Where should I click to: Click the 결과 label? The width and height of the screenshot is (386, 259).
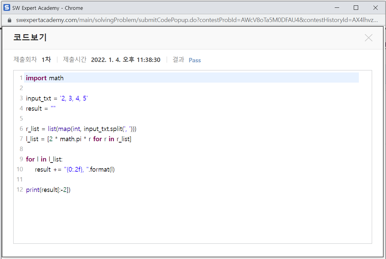coord(178,60)
